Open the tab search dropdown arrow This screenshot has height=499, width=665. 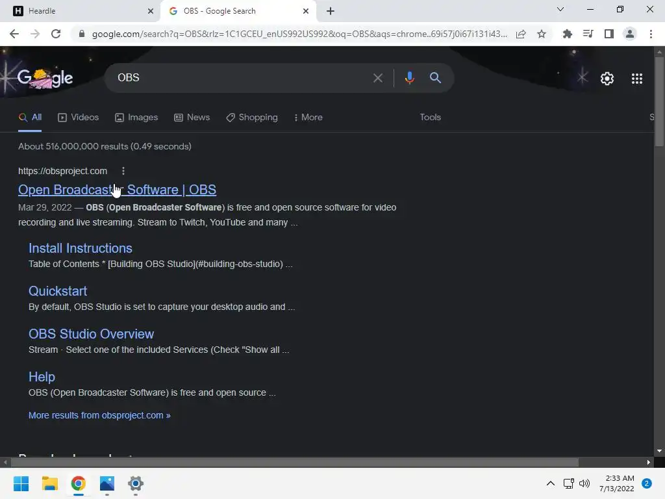pos(560,9)
